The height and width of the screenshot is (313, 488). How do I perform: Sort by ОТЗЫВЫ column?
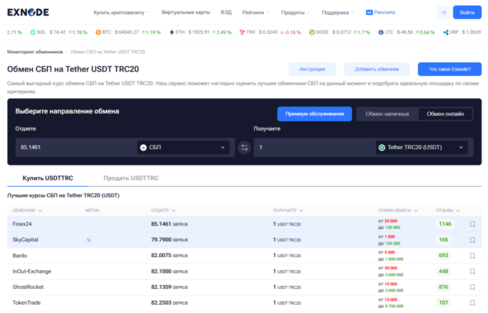coord(448,211)
